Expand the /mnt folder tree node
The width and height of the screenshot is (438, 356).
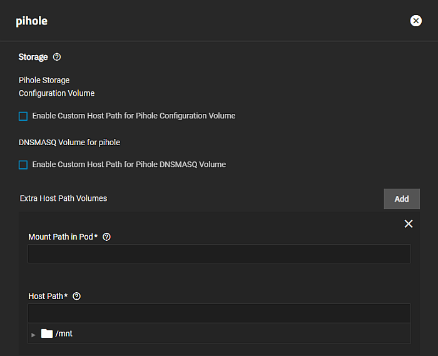(x=33, y=335)
